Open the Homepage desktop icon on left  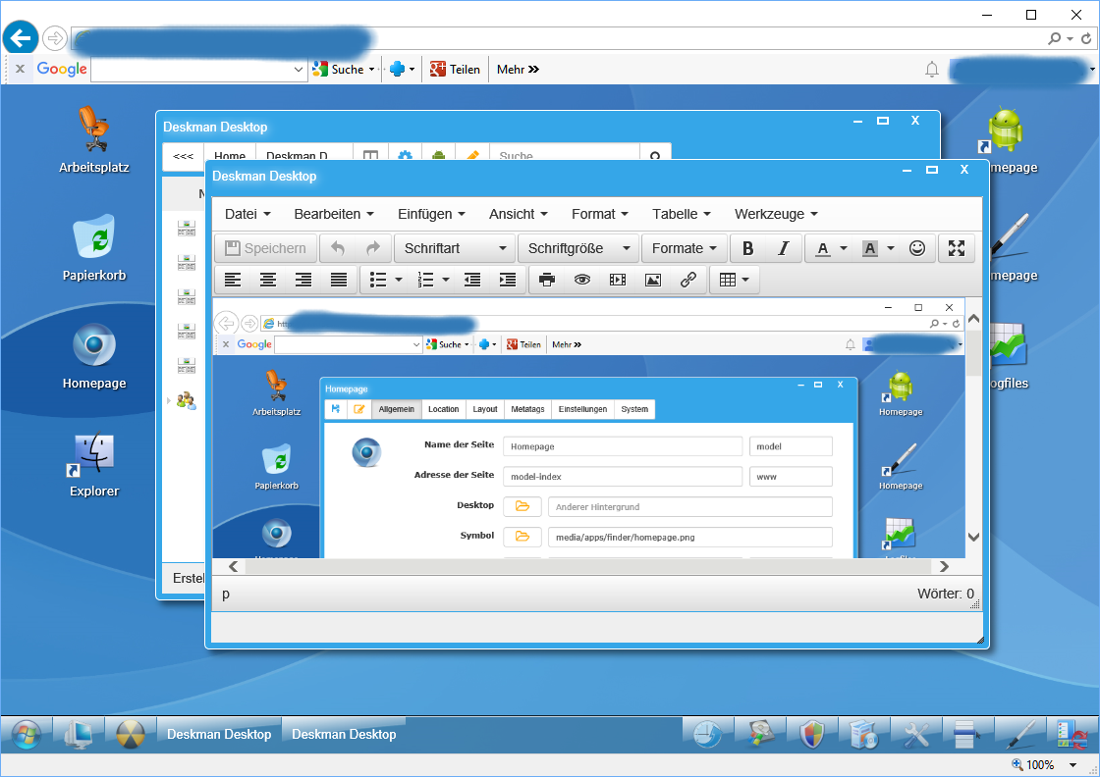point(94,354)
